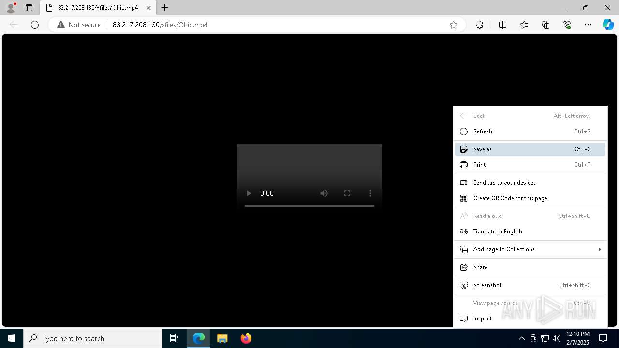Show hidden system tray icons
Image resolution: width=619 pixels, height=348 pixels.
point(521,338)
